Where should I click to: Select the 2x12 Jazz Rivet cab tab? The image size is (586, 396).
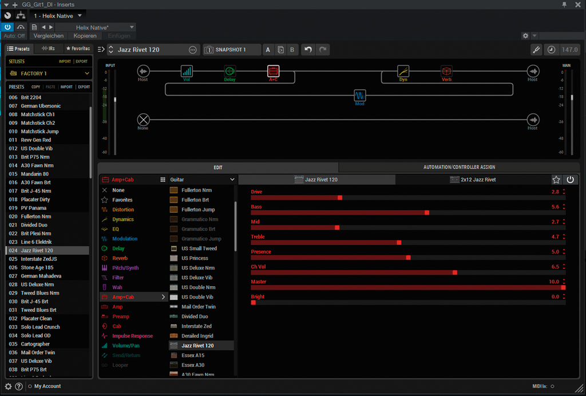tap(473, 180)
